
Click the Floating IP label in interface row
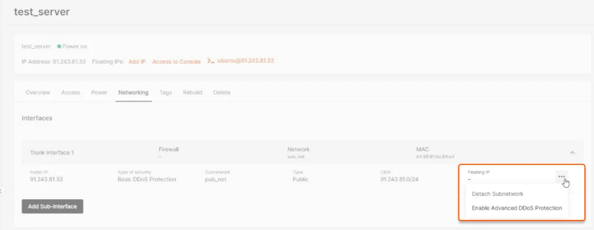479,172
